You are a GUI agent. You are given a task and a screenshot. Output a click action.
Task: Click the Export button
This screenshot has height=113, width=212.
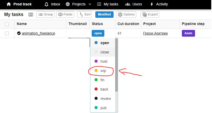click(150, 15)
